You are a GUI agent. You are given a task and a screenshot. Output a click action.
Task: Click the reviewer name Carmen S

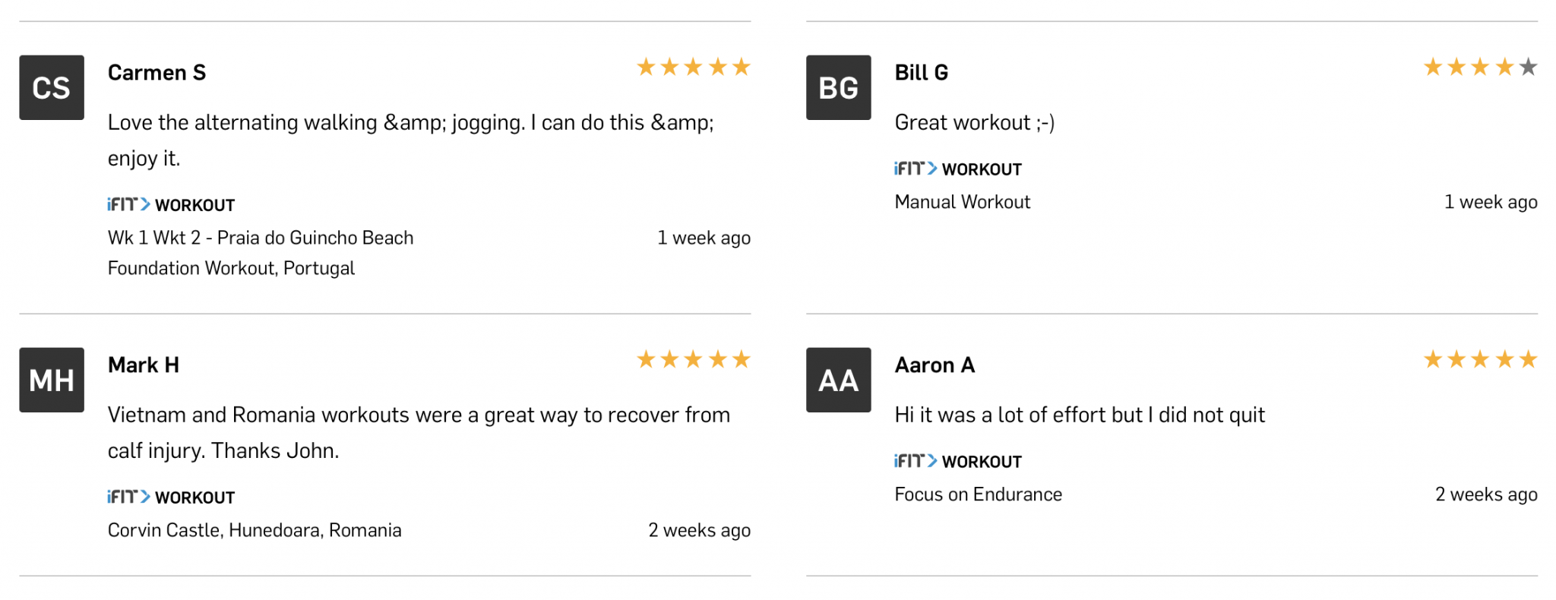click(157, 73)
